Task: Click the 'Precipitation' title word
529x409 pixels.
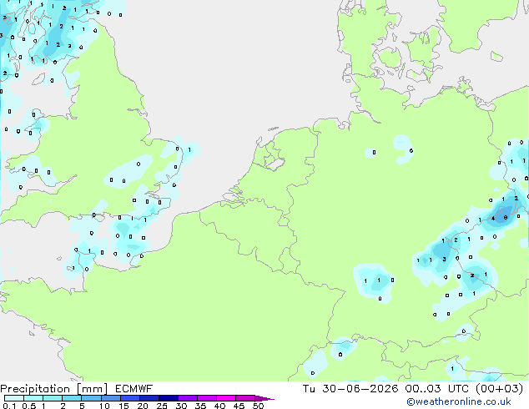Action: pos(35,389)
